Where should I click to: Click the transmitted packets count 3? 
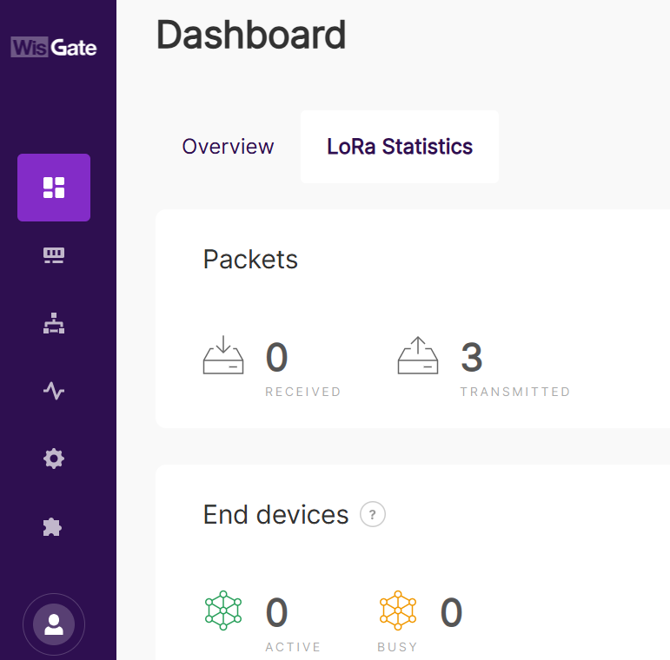(472, 358)
